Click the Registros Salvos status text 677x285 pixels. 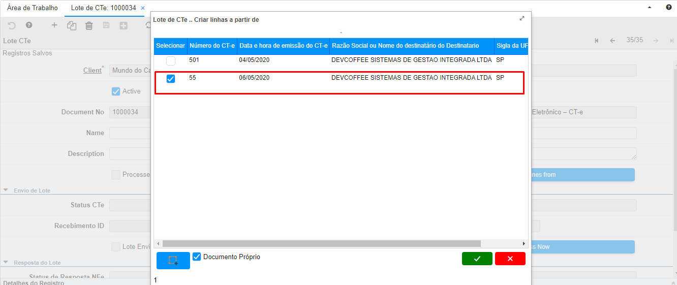point(27,53)
